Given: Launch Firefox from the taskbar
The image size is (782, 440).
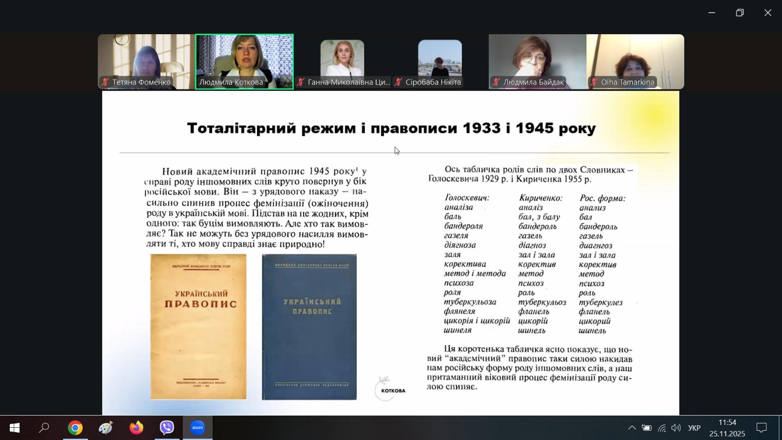Looking at the screenshot, I should [136, 428].
